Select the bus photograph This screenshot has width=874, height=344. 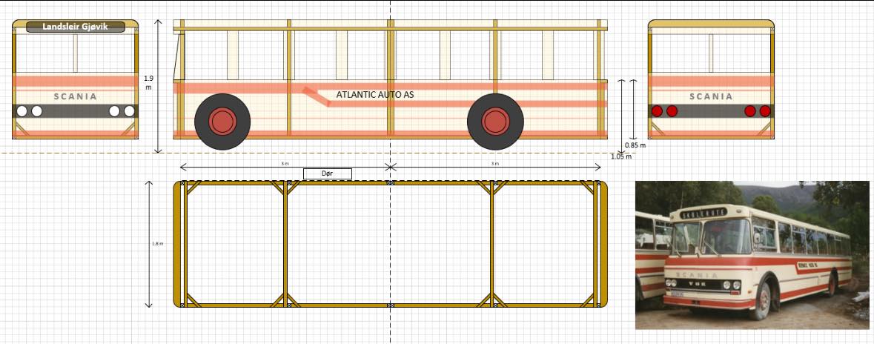tap(752, 255)
